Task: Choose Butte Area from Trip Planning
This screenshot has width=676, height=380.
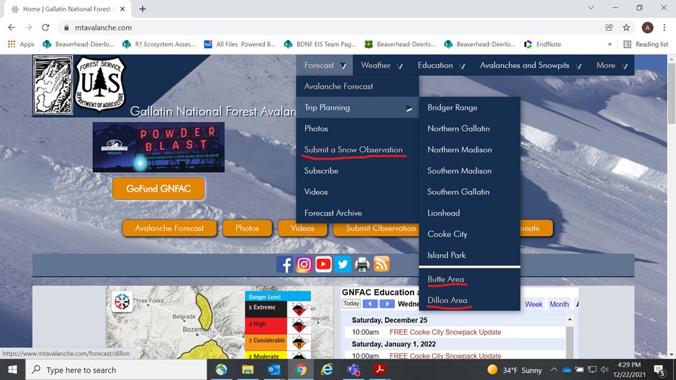Action: pos(469,279)
